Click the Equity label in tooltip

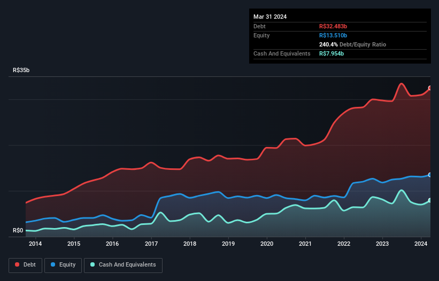pos(261,35)
